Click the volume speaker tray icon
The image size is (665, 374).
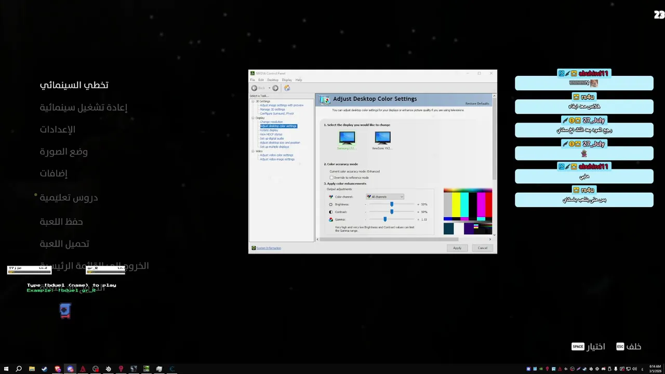[634, 369]
